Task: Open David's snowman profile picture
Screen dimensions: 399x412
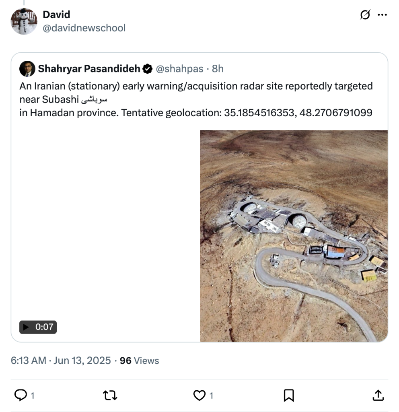Action: (24, 21)
